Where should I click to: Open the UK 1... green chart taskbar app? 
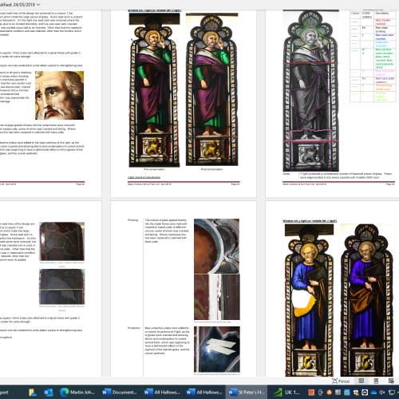coord(286,393)
